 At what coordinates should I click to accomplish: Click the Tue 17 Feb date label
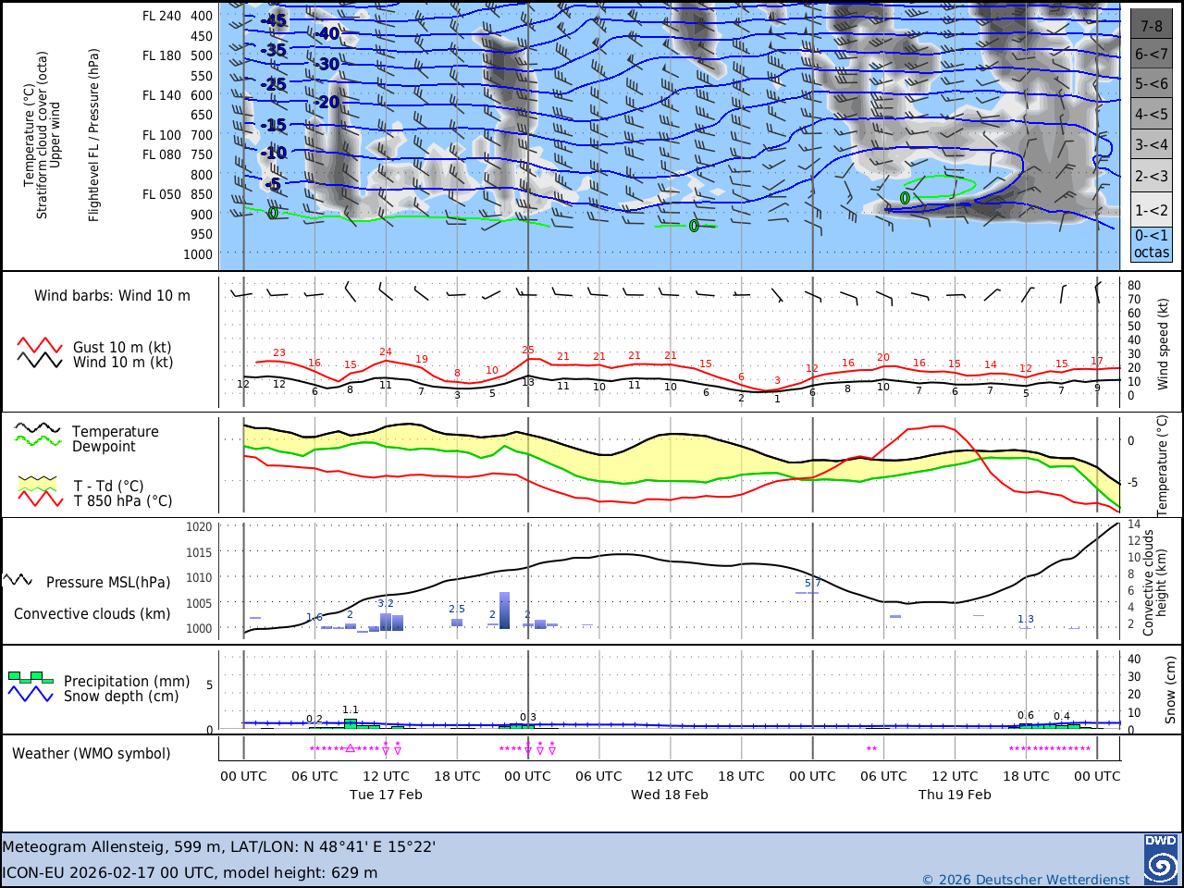pos(386,795)
